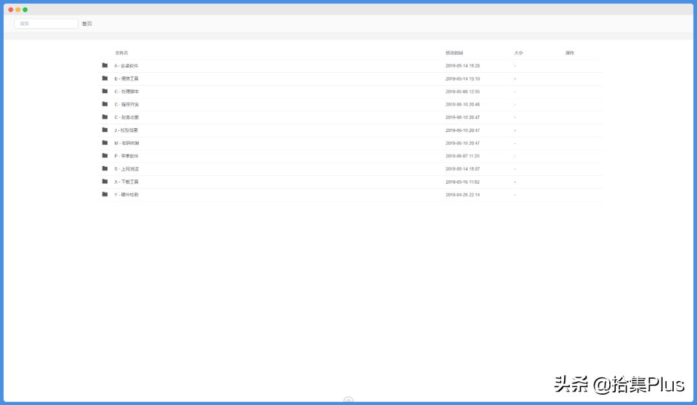Open the B - 便携工具 folder

point(126,79)
